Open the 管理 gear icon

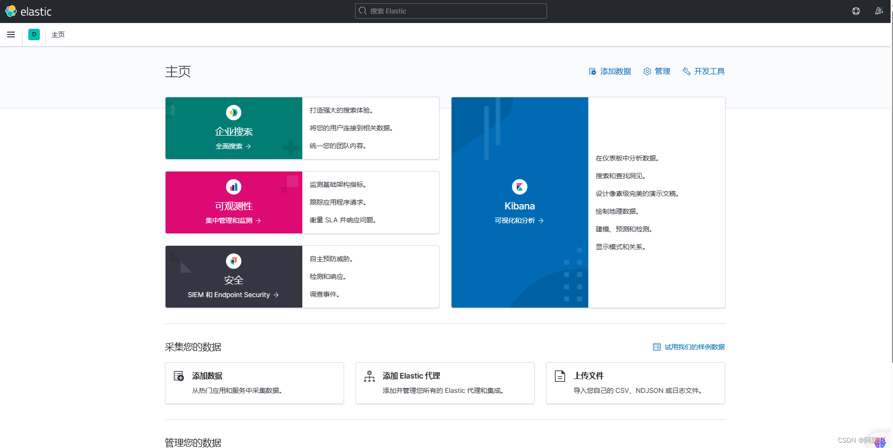(647, 71)
